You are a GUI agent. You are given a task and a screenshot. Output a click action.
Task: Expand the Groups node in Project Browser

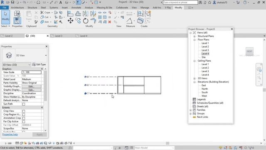(190, 114)
